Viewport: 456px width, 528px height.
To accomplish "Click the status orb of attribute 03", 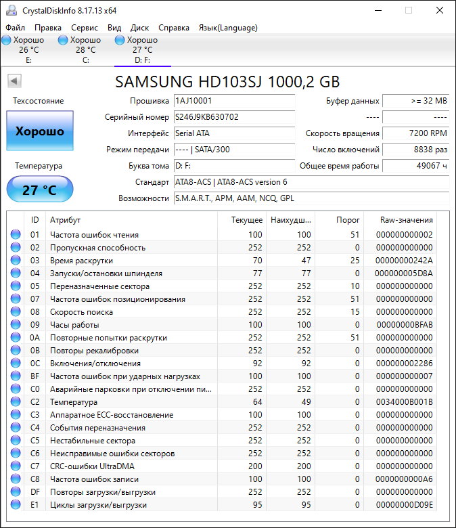I will [16, 261].
